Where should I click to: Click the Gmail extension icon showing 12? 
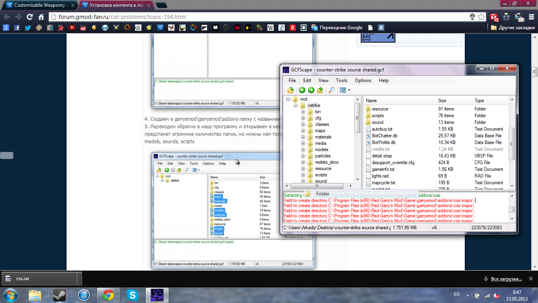coord(494,17)
